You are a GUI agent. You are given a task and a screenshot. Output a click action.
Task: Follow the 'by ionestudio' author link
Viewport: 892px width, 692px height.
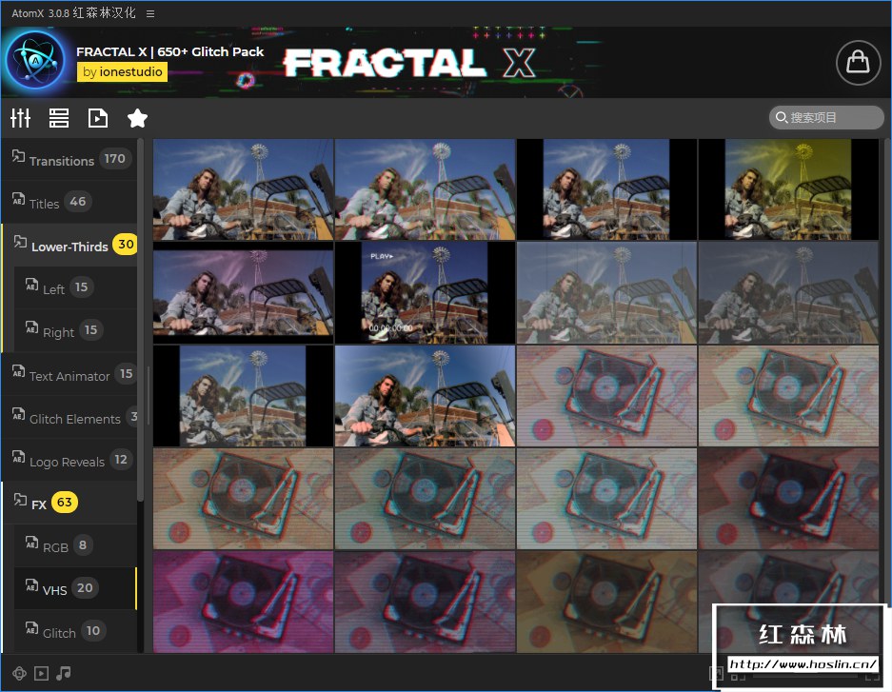[x=122, y=71]
